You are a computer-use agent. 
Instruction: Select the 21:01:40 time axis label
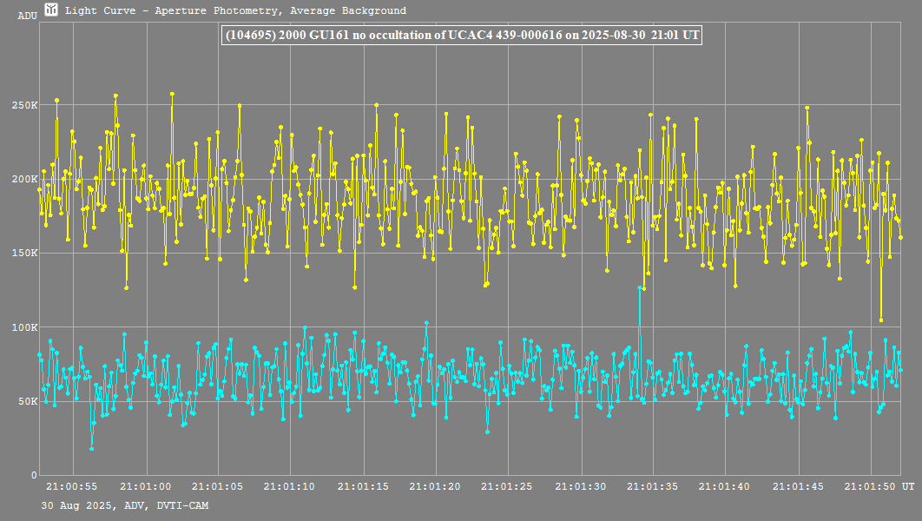point(725,486)
